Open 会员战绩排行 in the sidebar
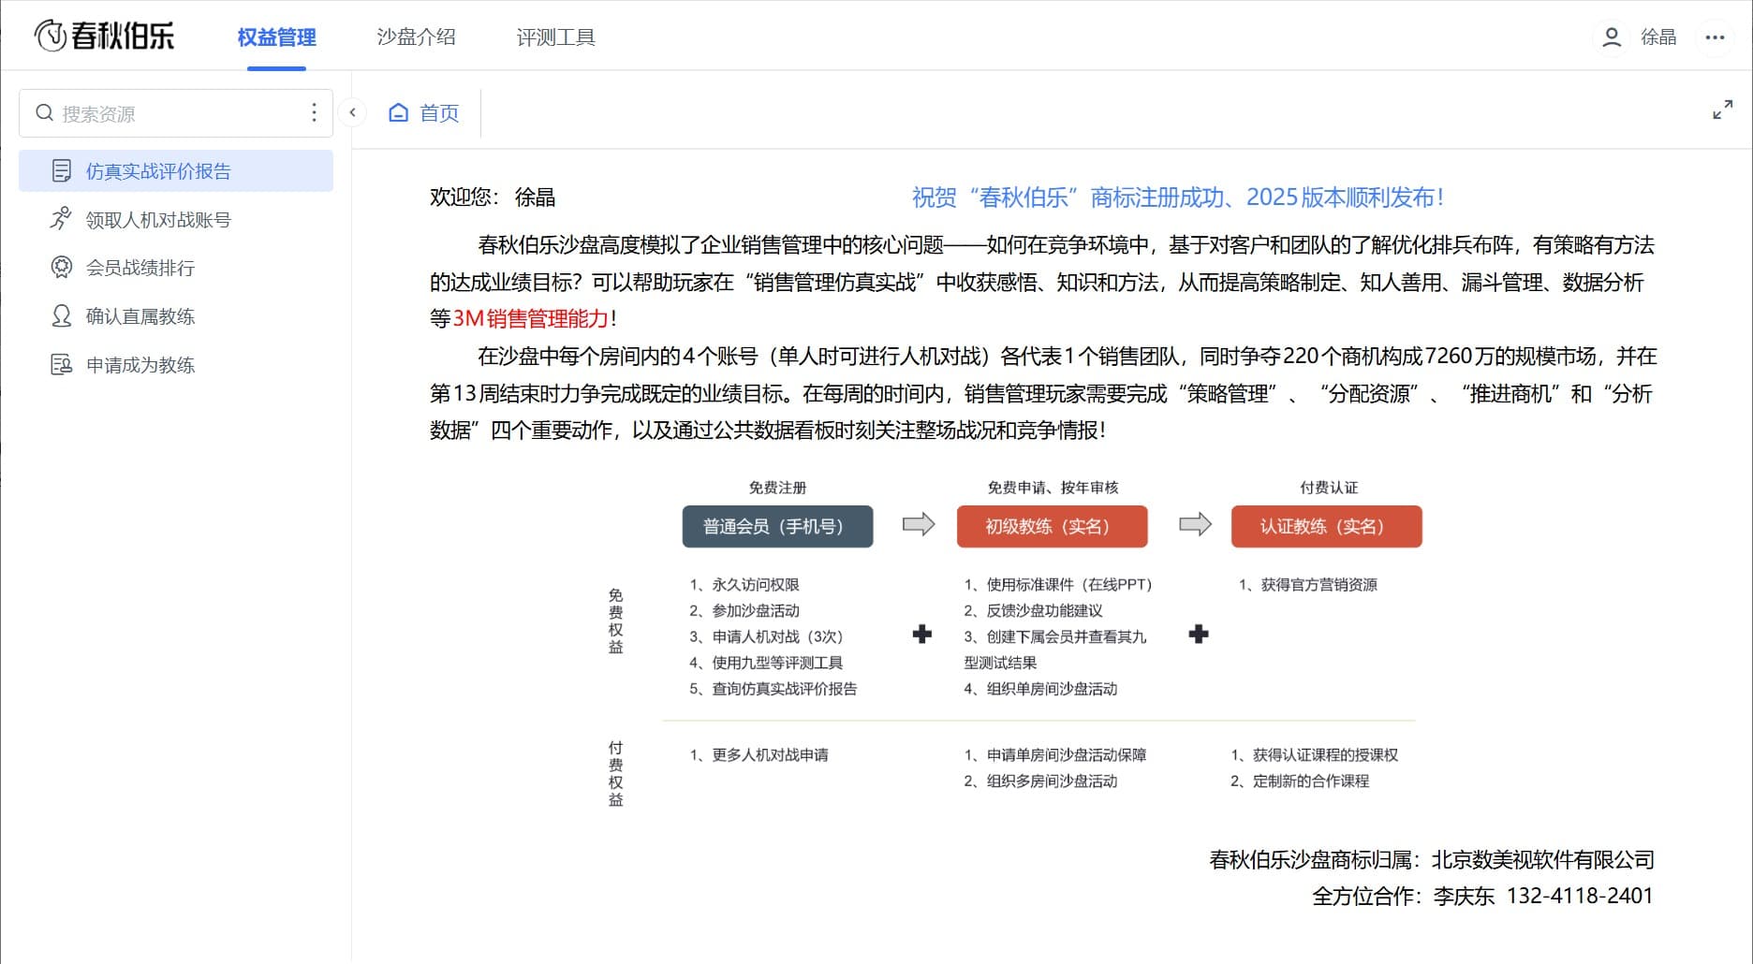The width and height of the screenshot is (1753, 964). [176, 268]
